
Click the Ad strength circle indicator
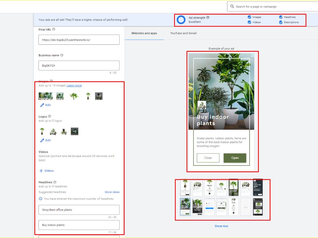181,20
